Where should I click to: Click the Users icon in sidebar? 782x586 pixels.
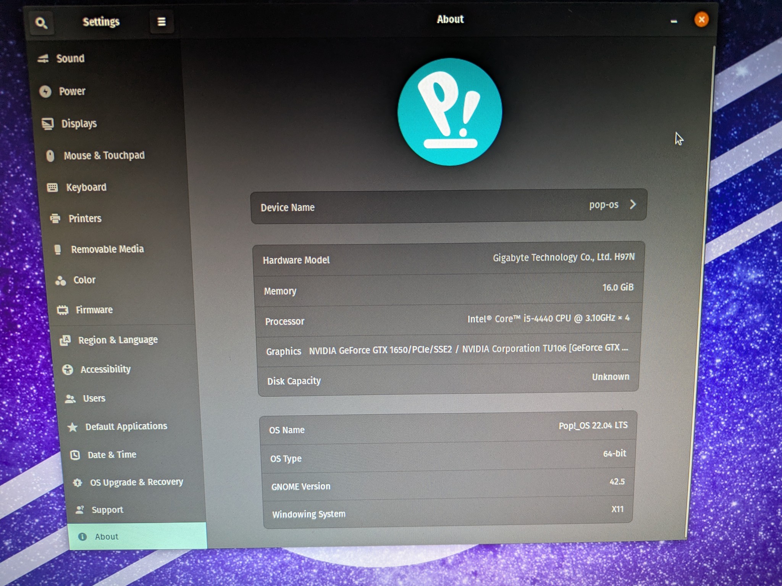pyautogui.click(x=70, y=399)
